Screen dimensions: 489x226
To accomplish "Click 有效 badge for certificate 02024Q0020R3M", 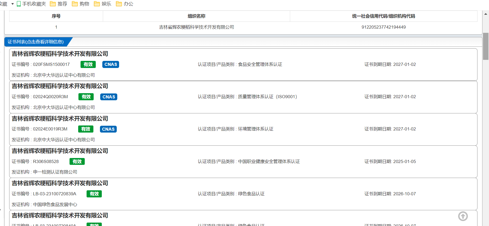I will [x=86, y=97].
